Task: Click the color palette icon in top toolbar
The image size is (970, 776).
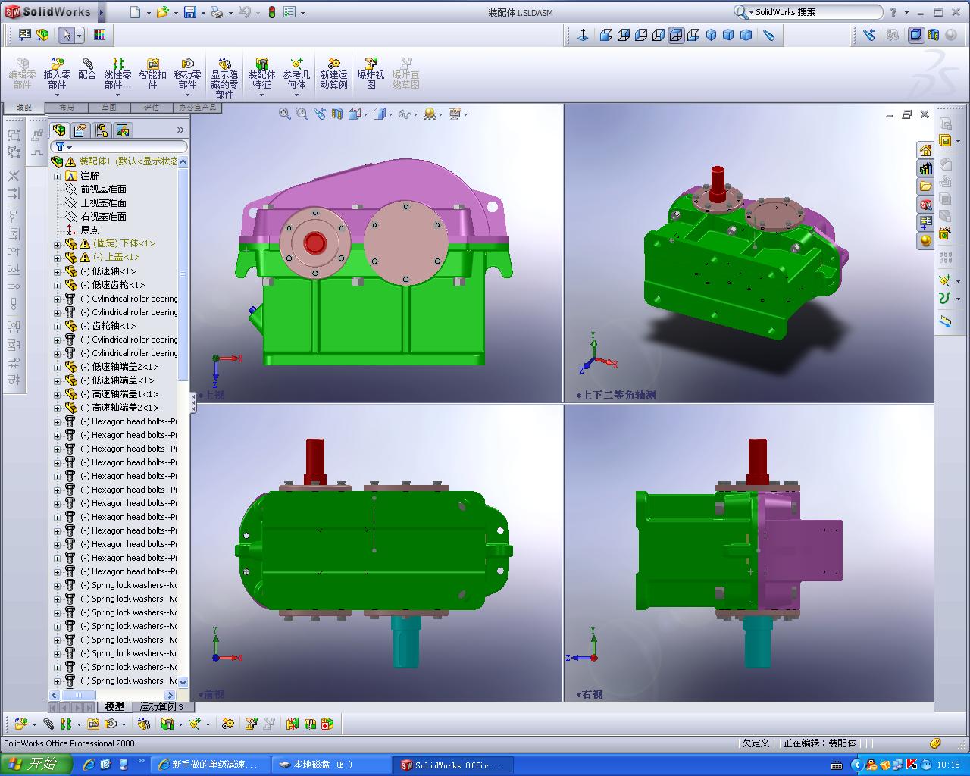Action: pyautogui.click(x=99, y=35)
